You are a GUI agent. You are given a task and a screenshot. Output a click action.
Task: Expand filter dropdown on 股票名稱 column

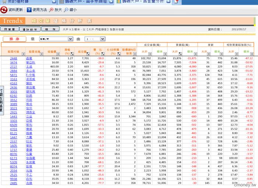coord(41,54)
